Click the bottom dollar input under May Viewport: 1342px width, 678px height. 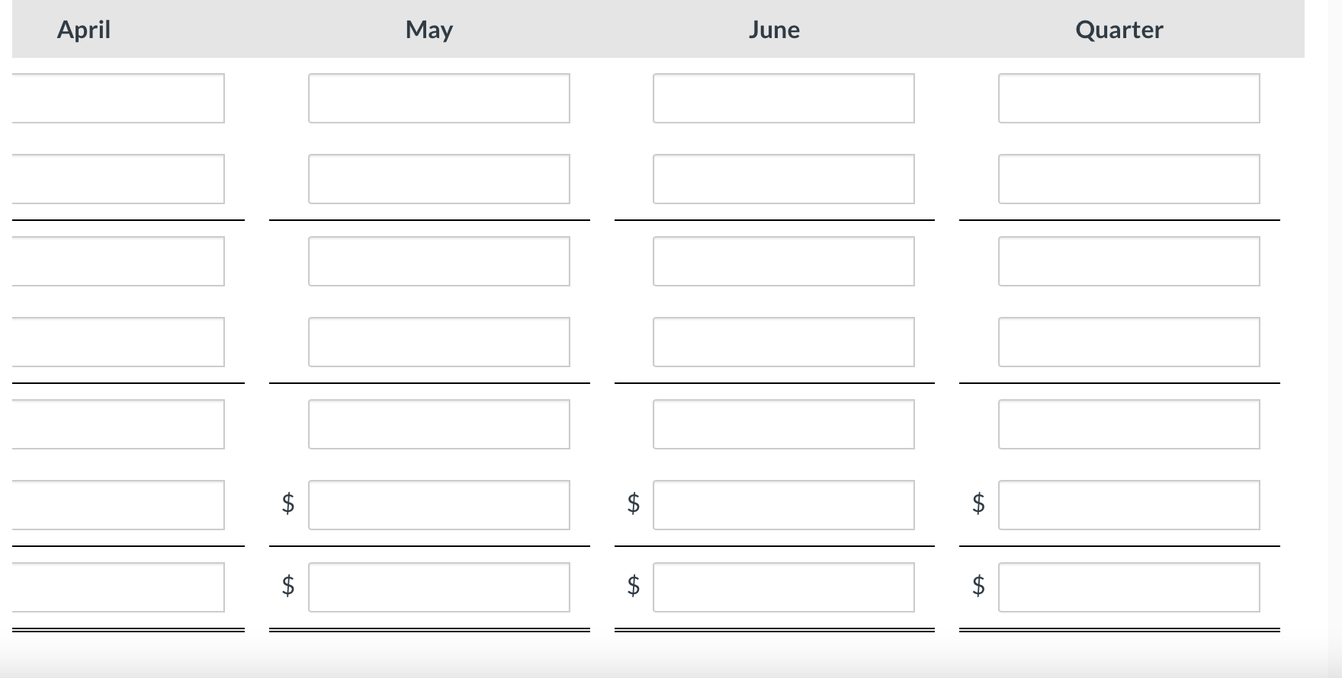(x=438, y=587)
